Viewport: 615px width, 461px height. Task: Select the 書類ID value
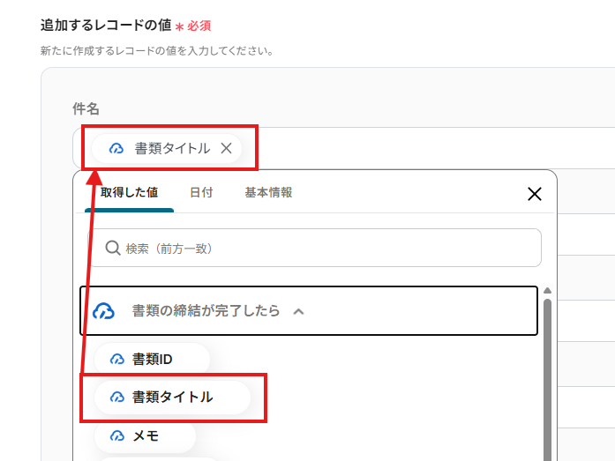point(152,359)
